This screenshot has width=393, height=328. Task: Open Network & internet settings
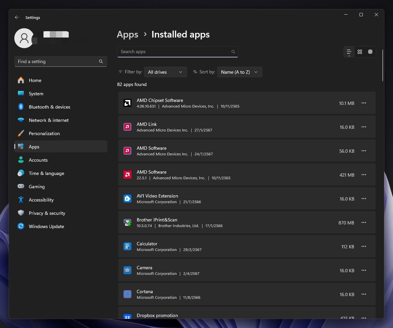[x=61, y=120]
